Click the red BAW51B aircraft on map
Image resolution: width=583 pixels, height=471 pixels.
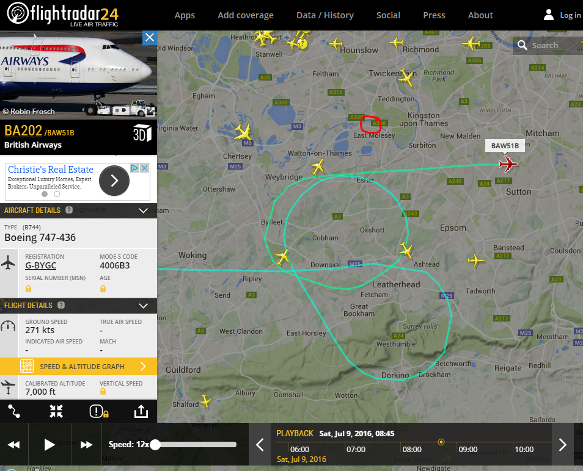(508, 164)
